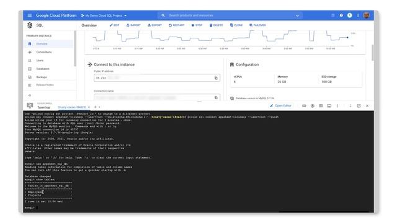Click the Cloud Shell terminal icon
This screenshot has height=223, width=397.
click(30, 106)
